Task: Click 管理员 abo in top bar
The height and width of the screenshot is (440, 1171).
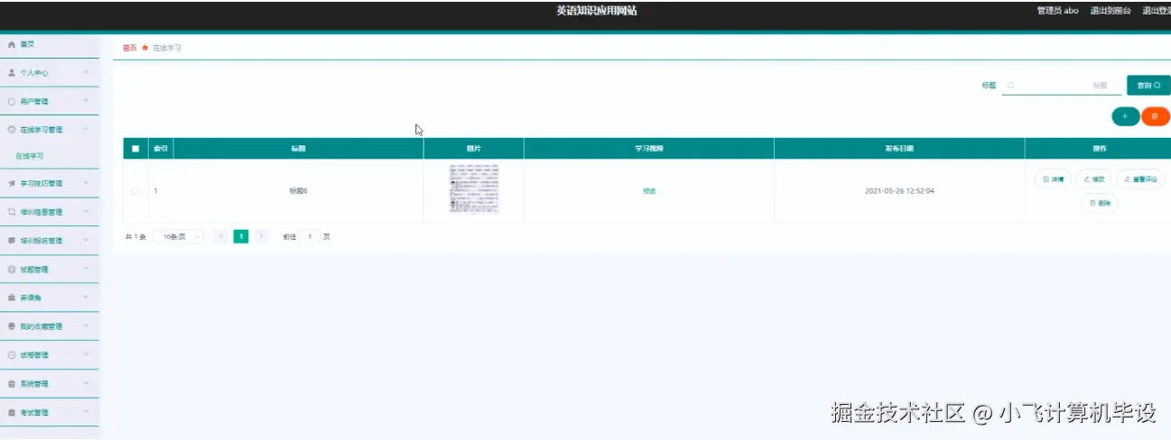Action: (1058, 11)
